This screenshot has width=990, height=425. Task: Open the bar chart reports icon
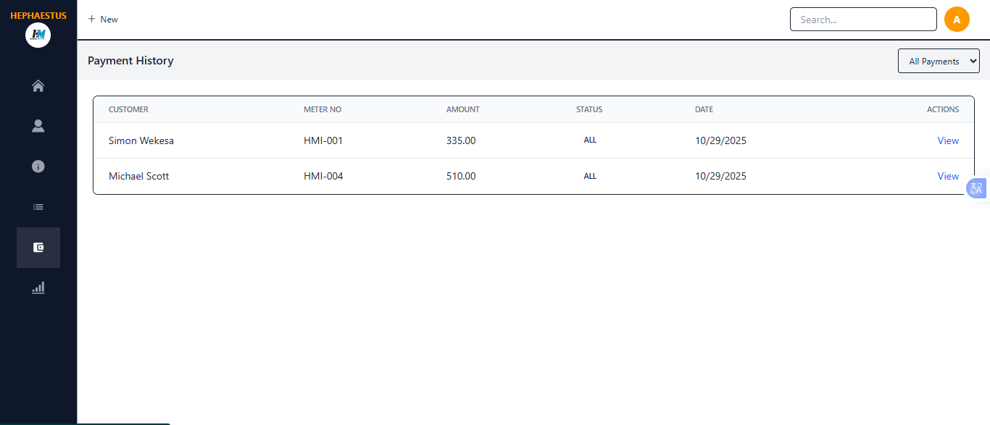(38, 287)
